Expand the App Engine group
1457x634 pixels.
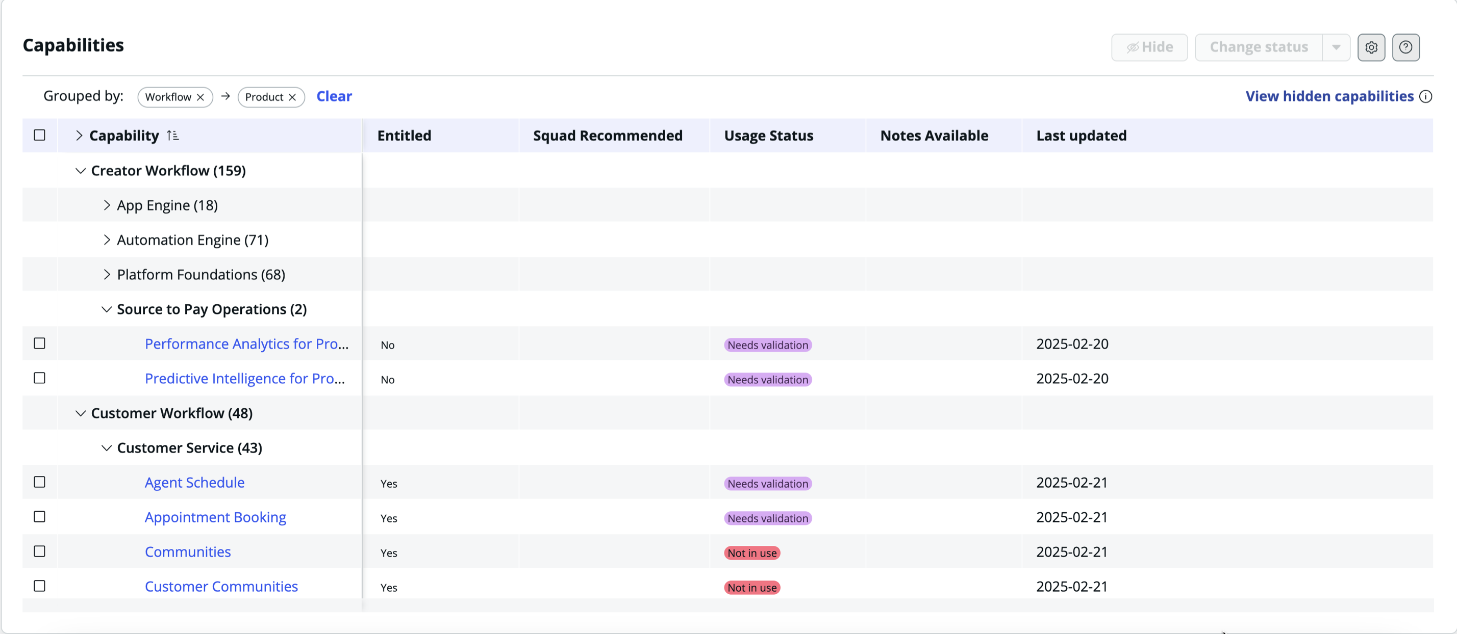[106, 205]
